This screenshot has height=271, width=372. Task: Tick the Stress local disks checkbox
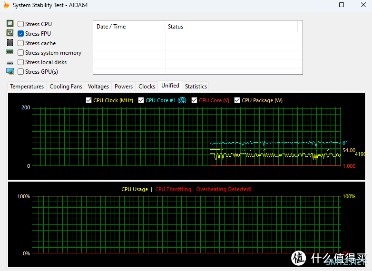click(x=20, y=62)
